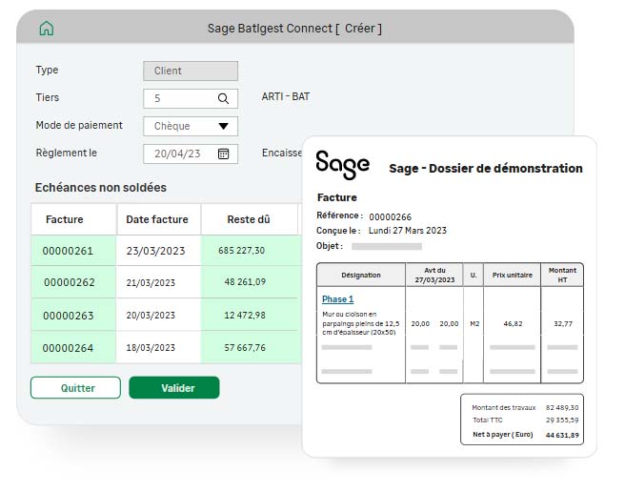
Task: Click date cell 23/03/2023
Action: coord(156,251)
